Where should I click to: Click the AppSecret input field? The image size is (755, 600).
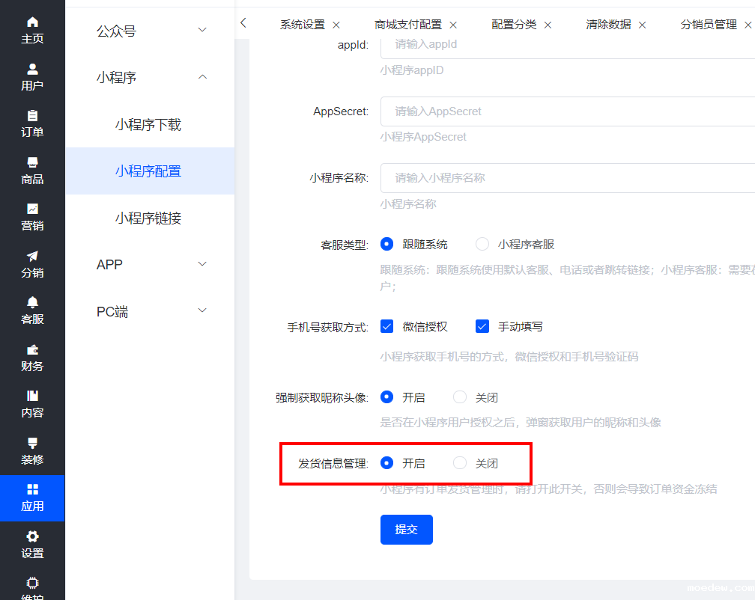[562, 111]
